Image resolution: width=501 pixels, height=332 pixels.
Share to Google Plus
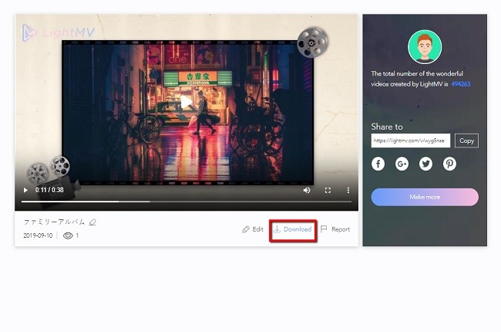coord(402,164)
